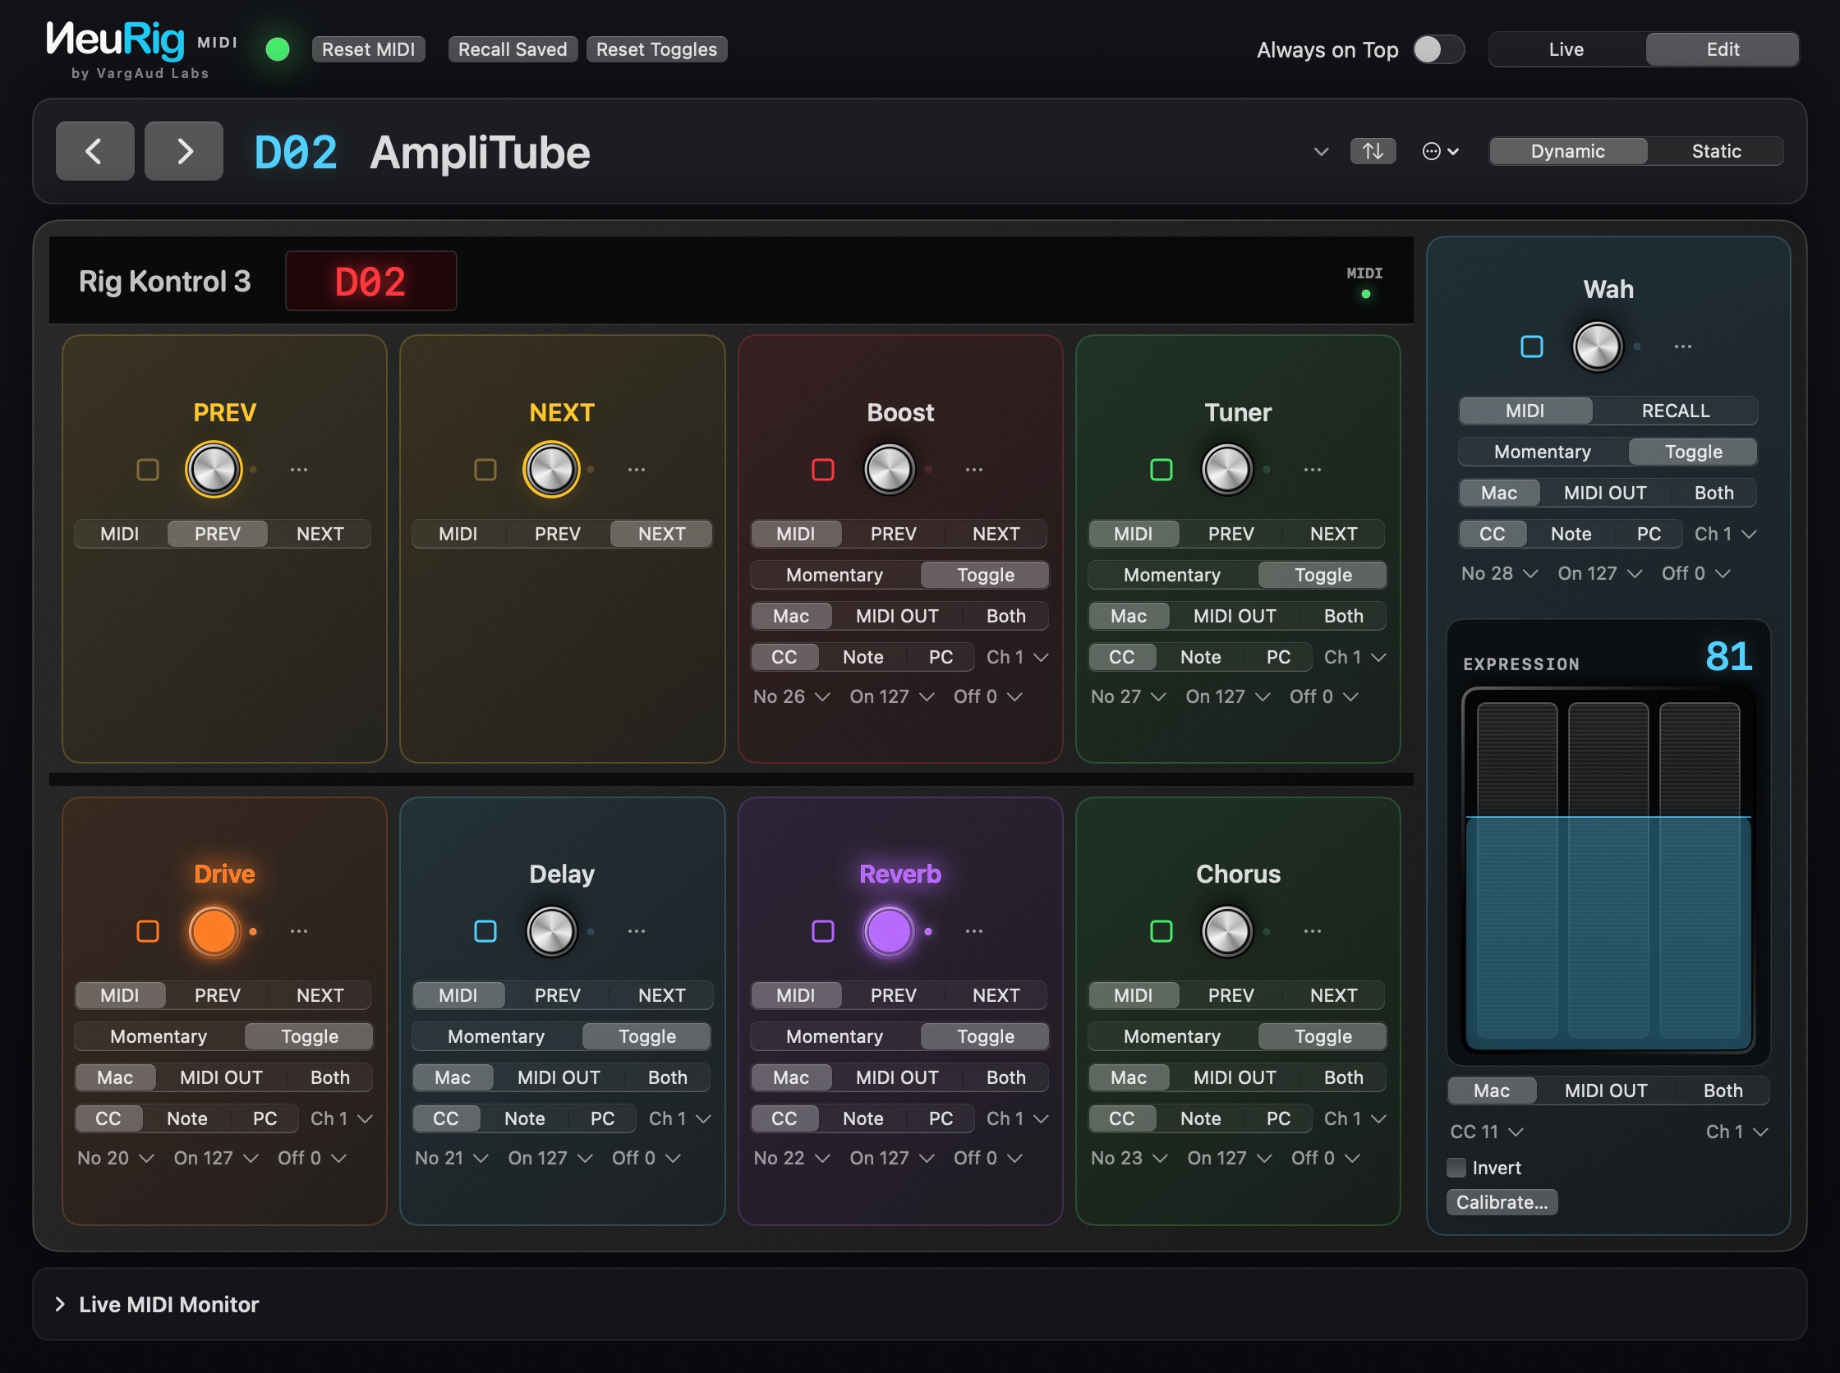Open the preset list chevron beside AmpliTube

[x=1320, y=151]
